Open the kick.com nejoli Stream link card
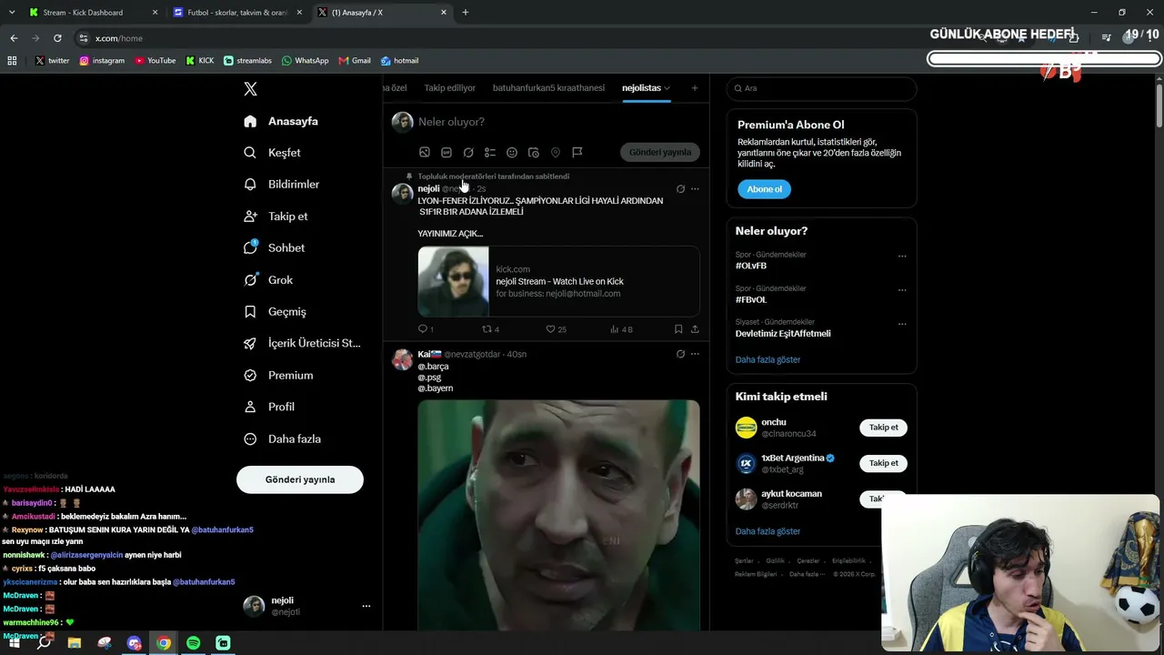The height and width of the screenshot is (655, 1164). 558,281
